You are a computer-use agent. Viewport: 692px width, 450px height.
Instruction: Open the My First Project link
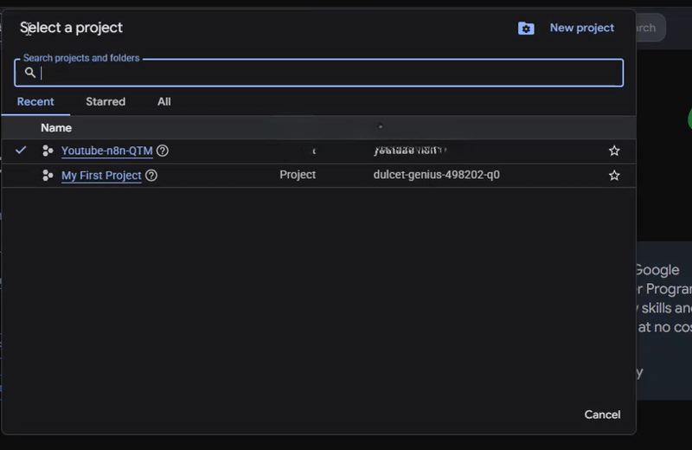tap(101, 176)
